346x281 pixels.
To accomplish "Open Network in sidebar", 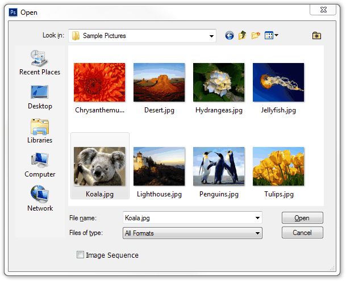I will (x=40, y=199).
